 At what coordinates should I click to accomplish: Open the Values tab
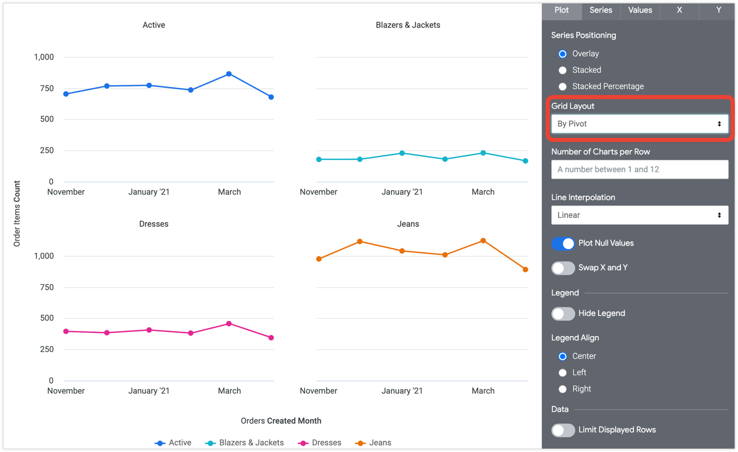[640, 10]
